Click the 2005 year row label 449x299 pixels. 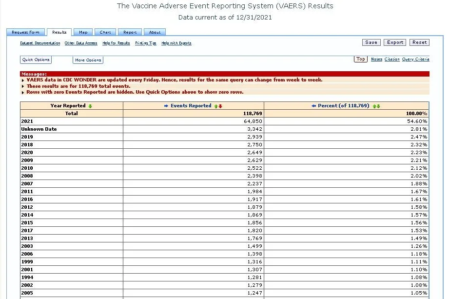[27, 293]
